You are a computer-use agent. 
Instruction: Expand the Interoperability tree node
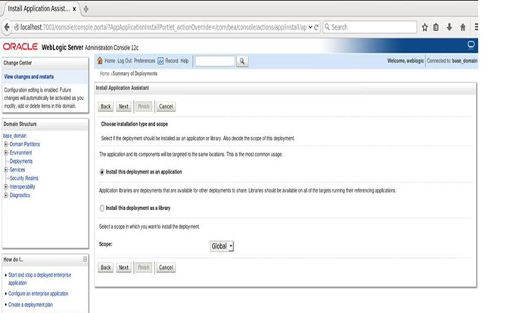6,186
